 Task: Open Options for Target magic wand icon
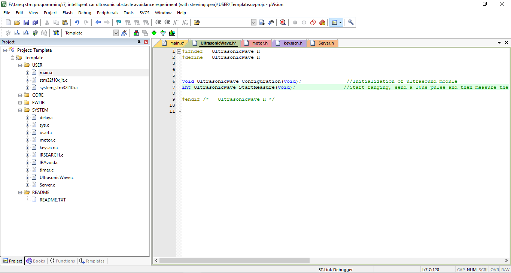tap(125, 33)
